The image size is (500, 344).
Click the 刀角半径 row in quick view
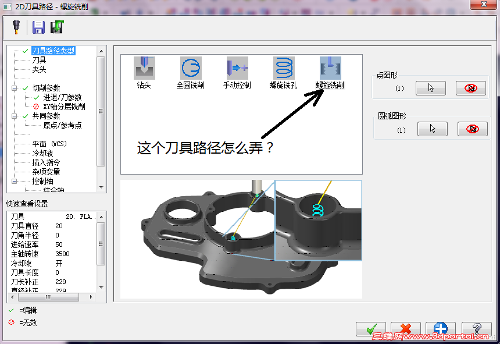[x=52, y=235]
